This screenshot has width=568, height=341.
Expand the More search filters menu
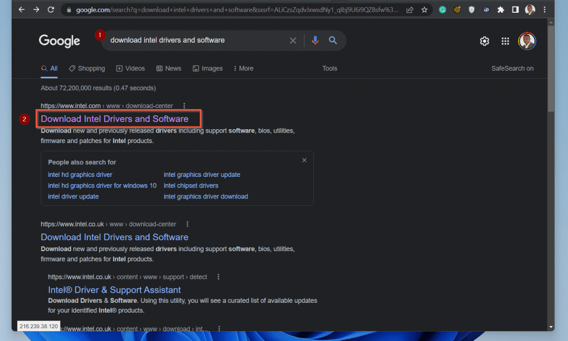[x=244, y=68]
